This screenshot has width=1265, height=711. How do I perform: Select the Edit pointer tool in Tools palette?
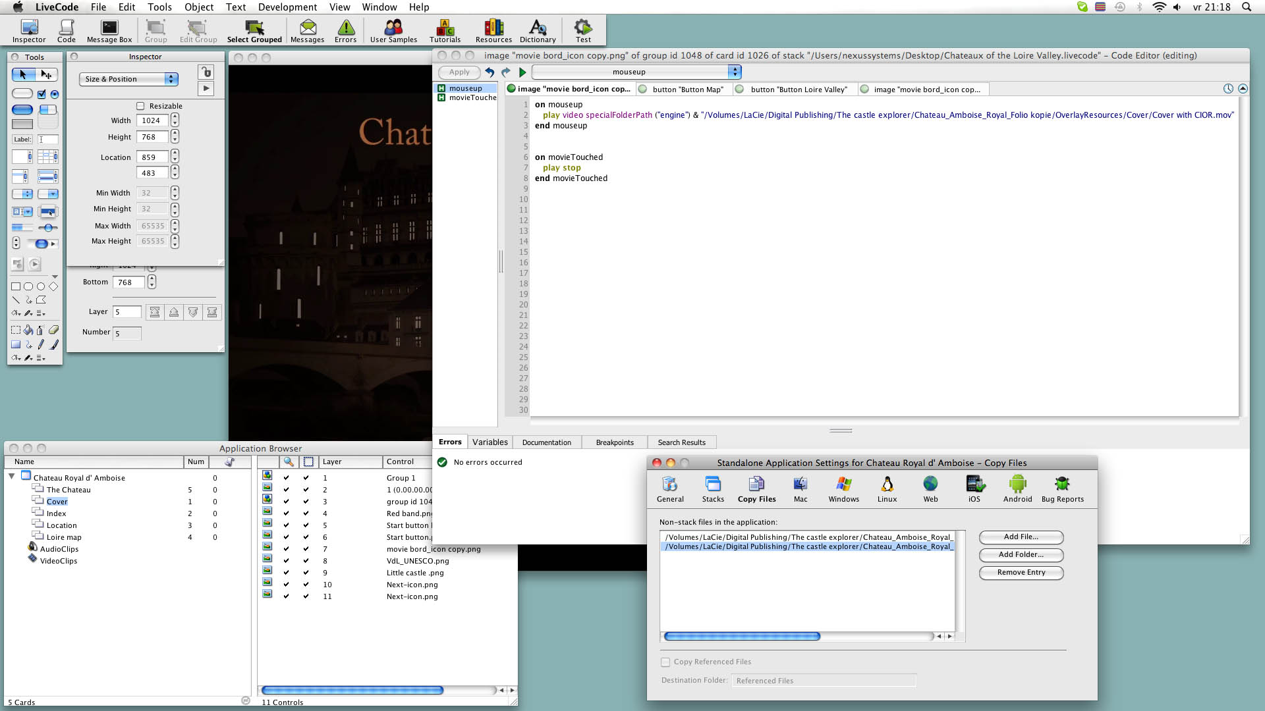coord(46,75)
